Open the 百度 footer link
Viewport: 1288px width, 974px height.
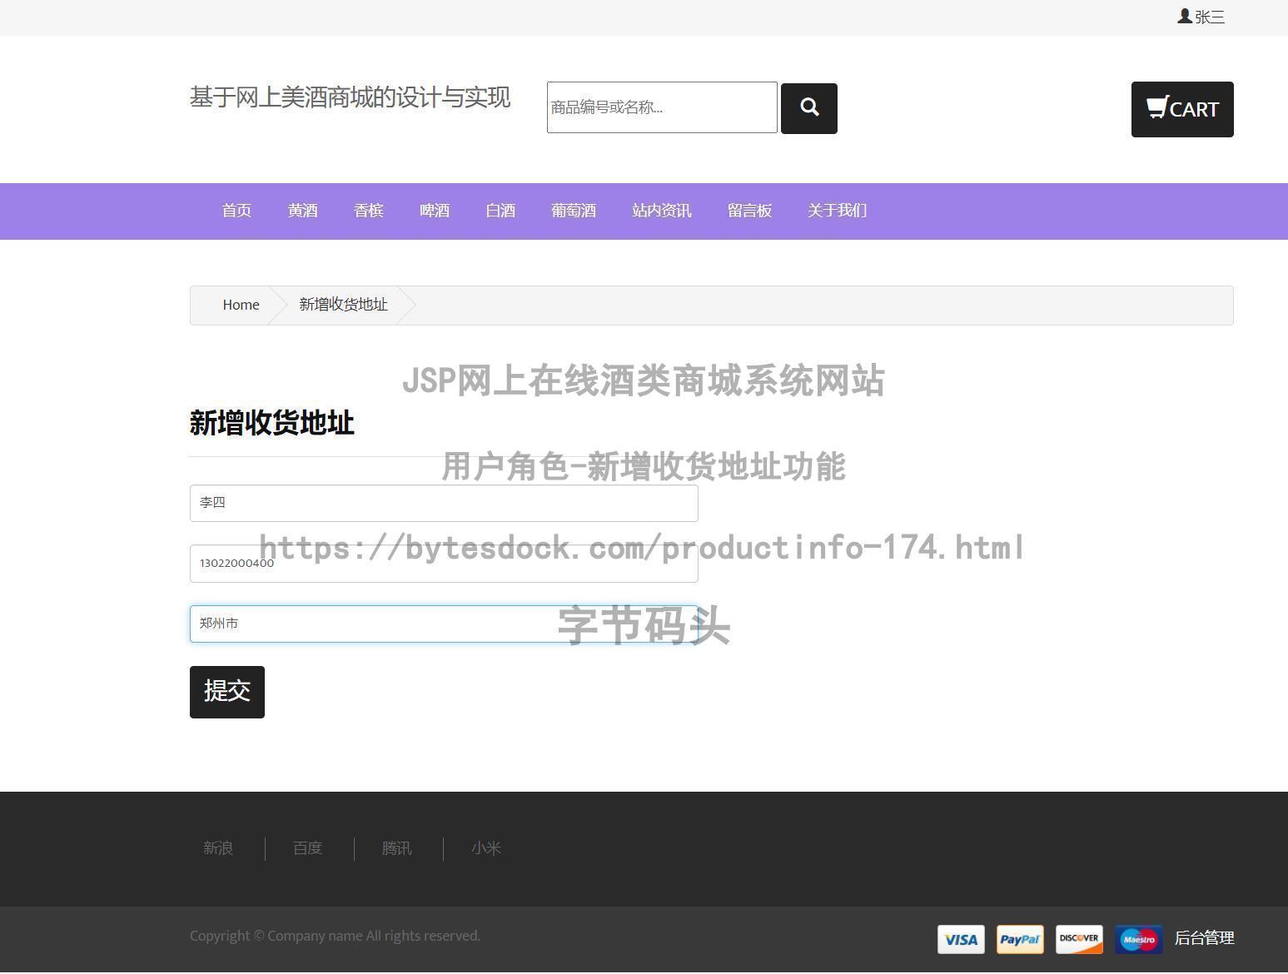pos(307,848)
